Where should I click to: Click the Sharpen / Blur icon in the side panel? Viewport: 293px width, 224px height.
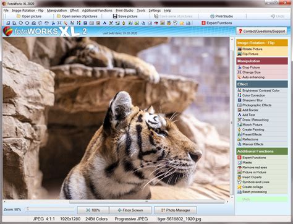239,100
